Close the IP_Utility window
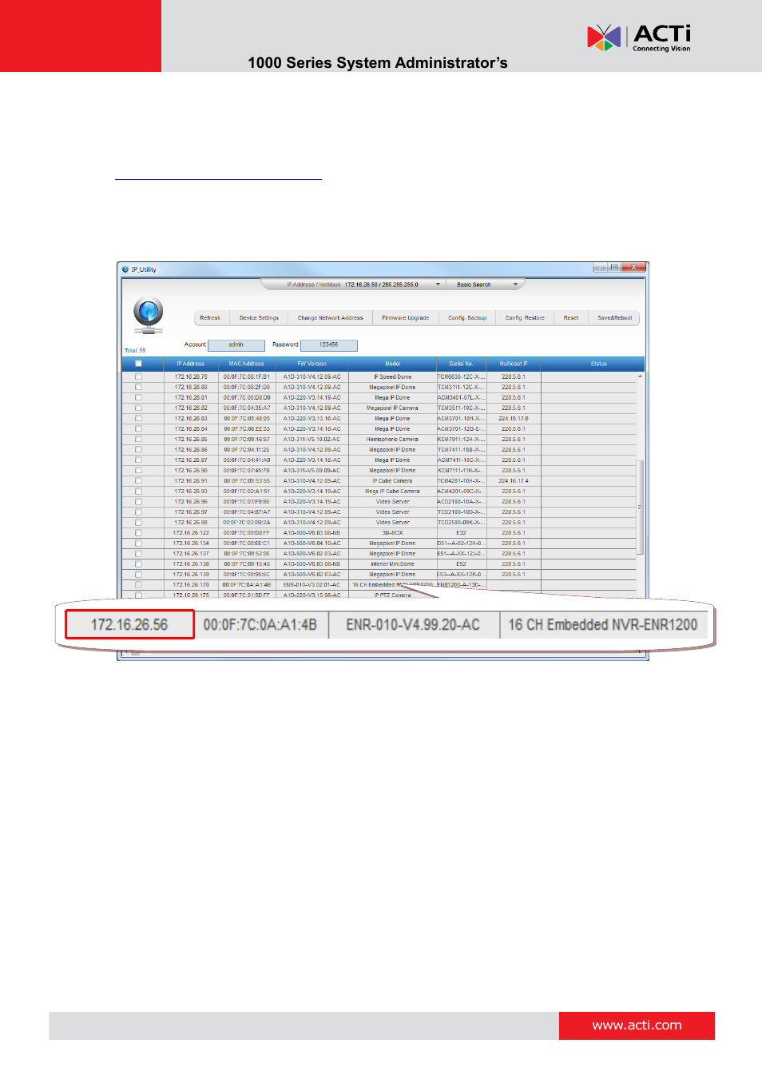Viewport: 762px width, 1079px height. (x=633, y=267)
